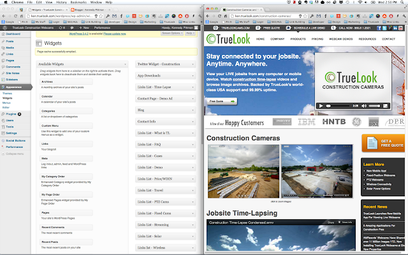408x255 pixels.
Task: Click the right construction site camera thumbnail
Action: pyautogui.click(x=317, y=171)
